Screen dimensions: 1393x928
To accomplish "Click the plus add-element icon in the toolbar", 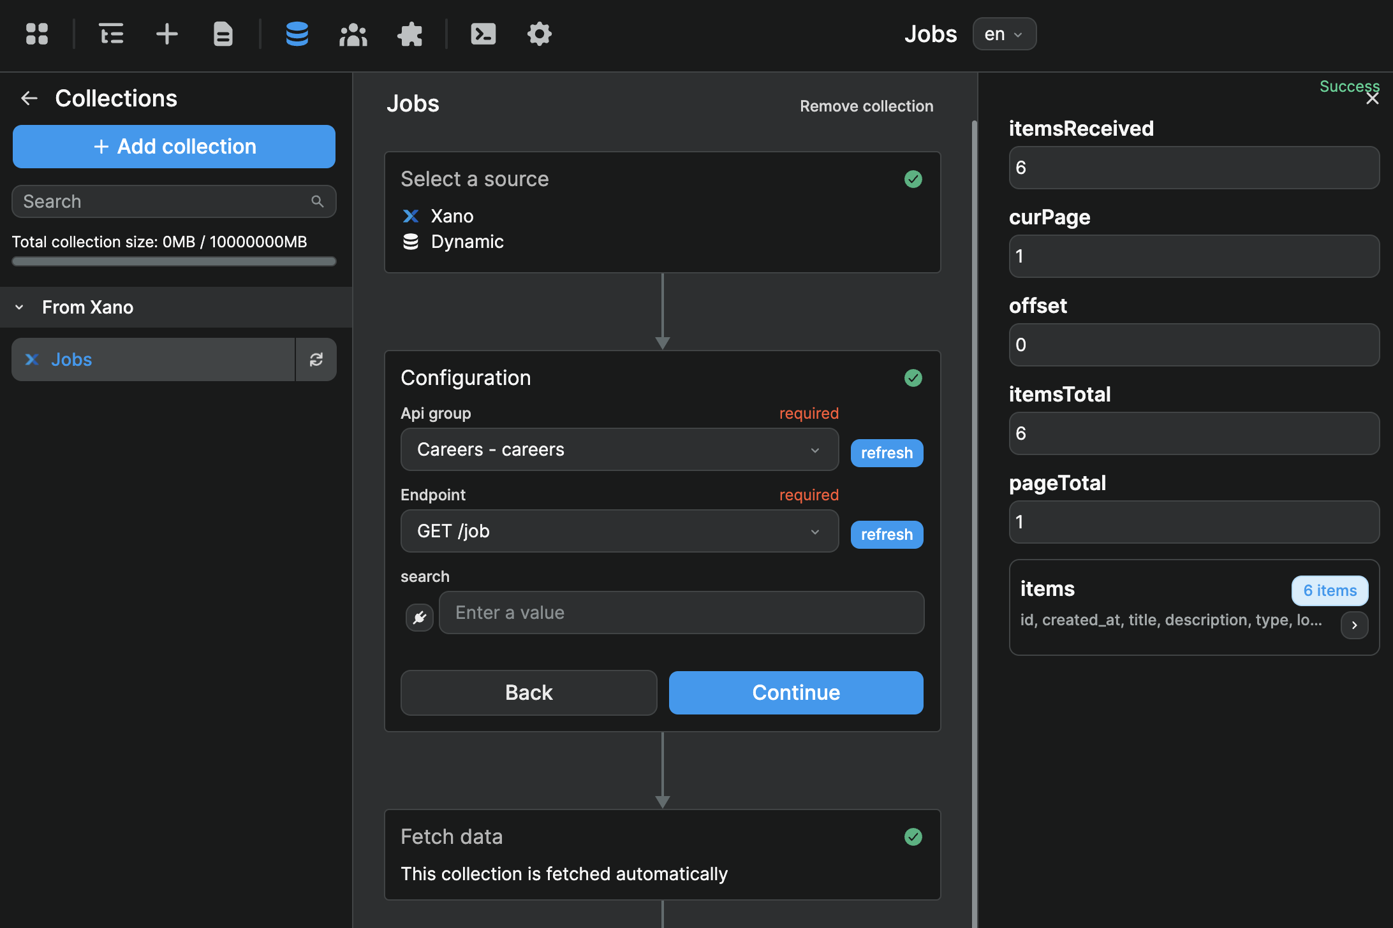I will (167, 34).
